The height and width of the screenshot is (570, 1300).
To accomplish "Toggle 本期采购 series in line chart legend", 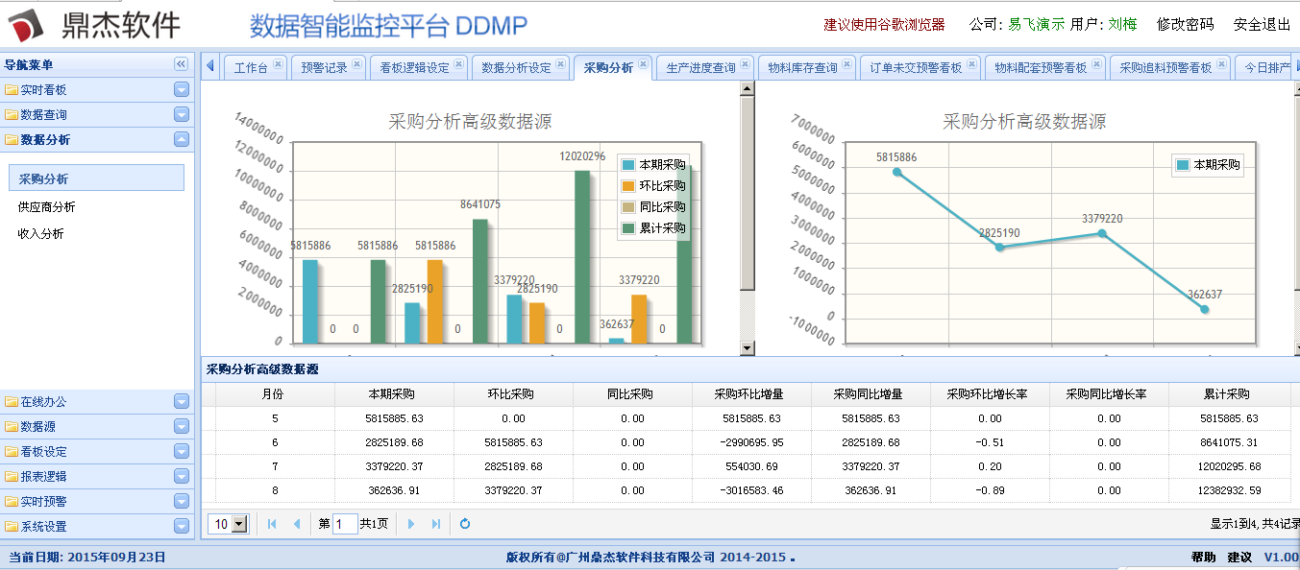I will tap(1208, 165).
